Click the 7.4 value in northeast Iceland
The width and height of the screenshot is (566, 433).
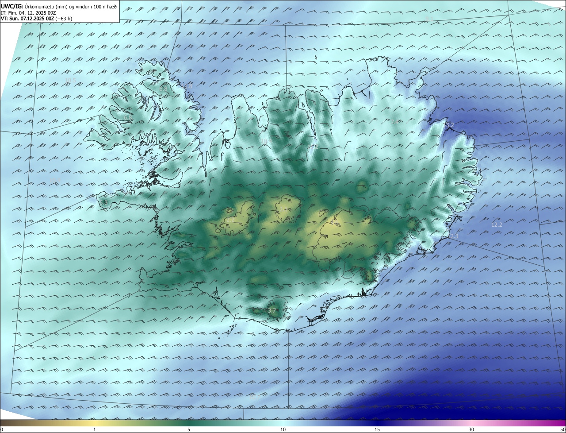[394, 122]
